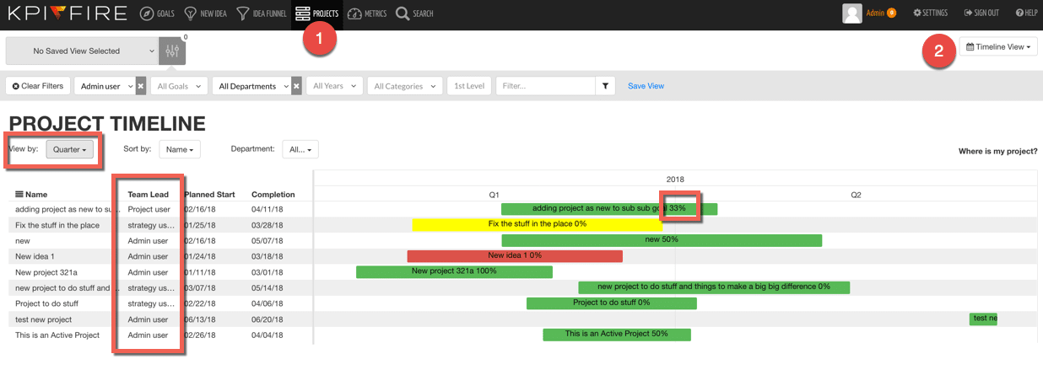This screenshot has height=386, width=1043.
Task: Click the funnel icon beside Filter box
Action: (605, 86)
